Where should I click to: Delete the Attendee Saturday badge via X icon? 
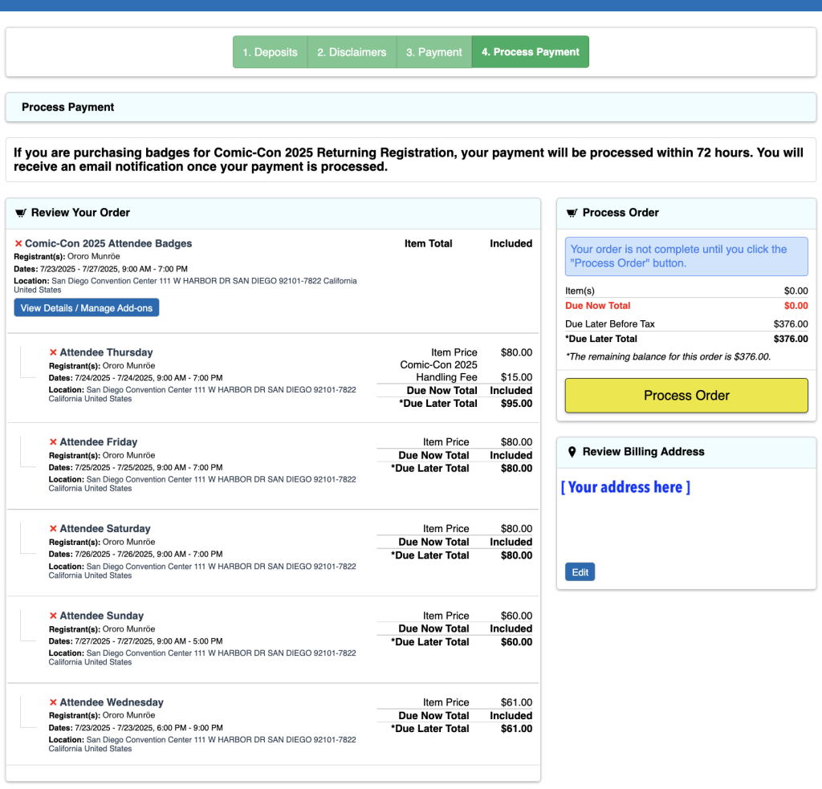coord(53,529)
